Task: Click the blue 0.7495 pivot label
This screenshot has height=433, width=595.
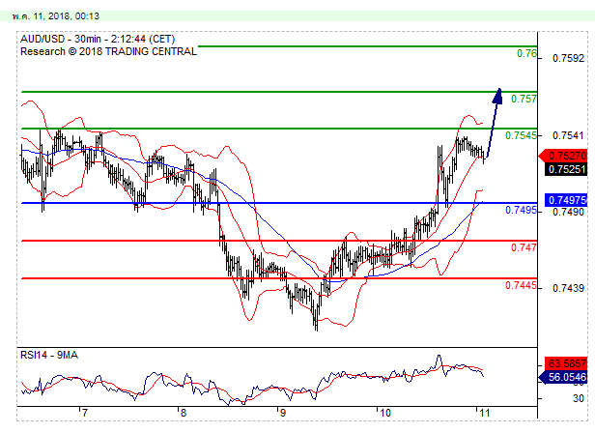Action: click(x=521, y=210)
